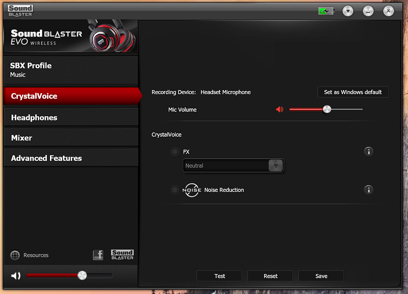This screenshot has width=408, height=294.
Task: Show info for FX effect
Action: 368,152
